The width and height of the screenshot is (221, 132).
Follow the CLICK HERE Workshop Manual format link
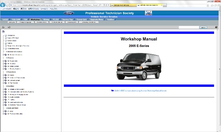[141, 91]
